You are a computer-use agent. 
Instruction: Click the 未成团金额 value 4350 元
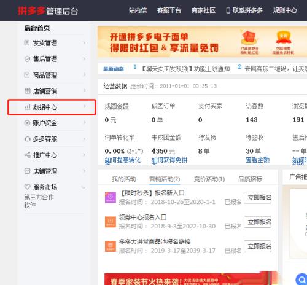[x=163, y=151]
